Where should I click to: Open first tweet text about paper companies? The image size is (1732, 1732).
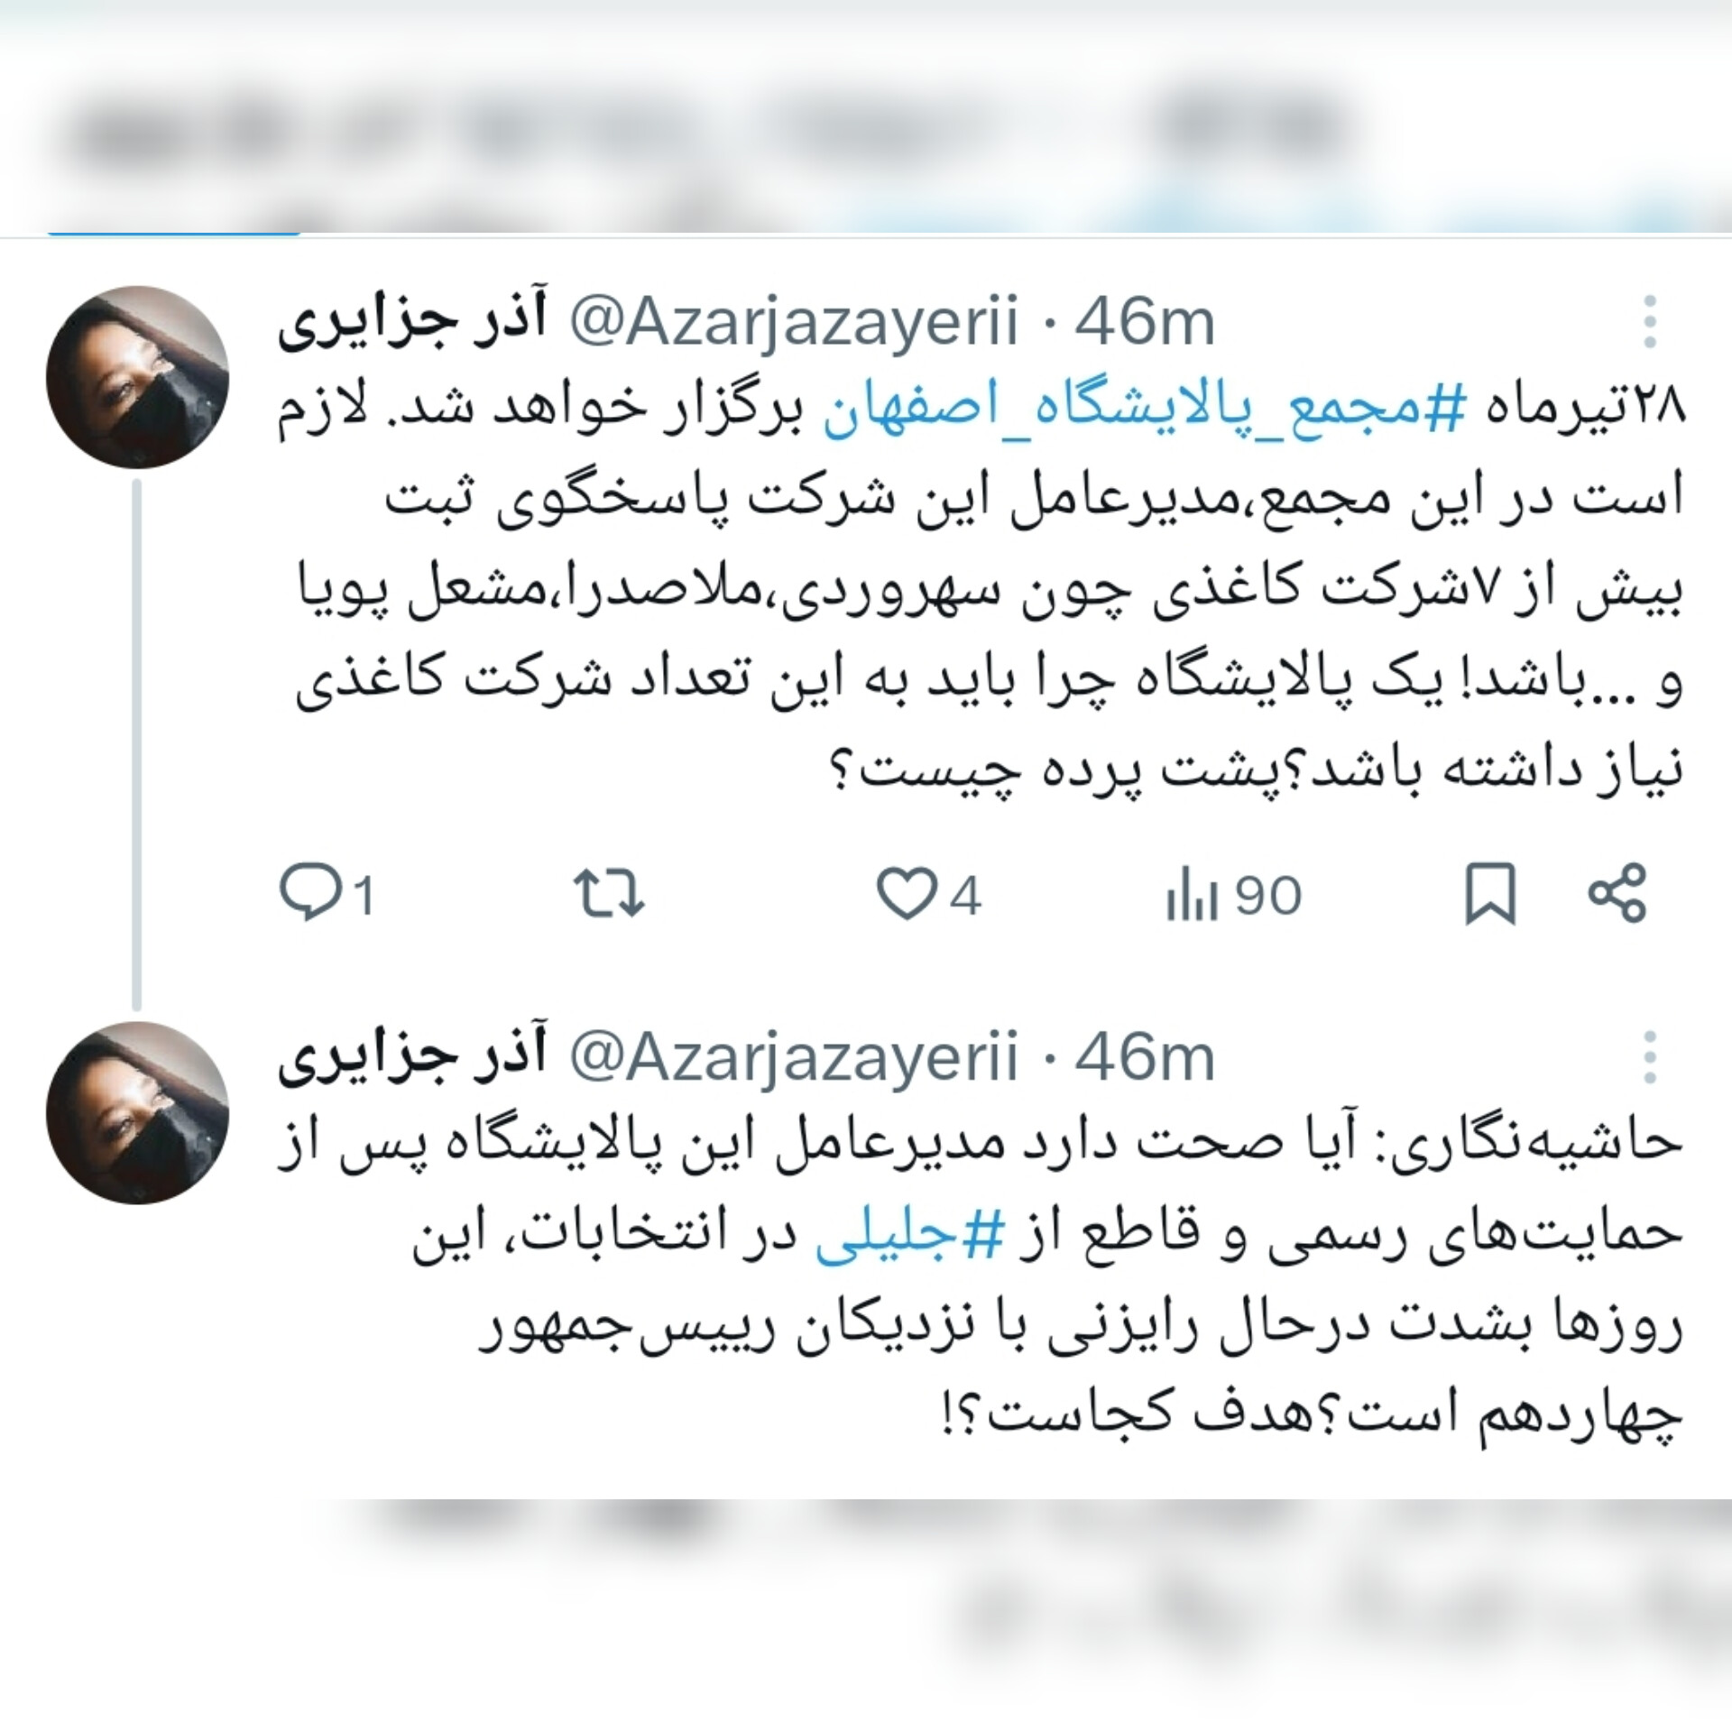pos(981,595)
